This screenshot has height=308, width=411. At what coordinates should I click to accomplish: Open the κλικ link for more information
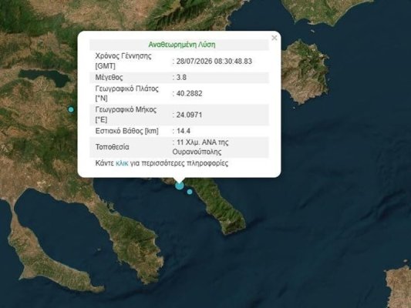(122, 163)
